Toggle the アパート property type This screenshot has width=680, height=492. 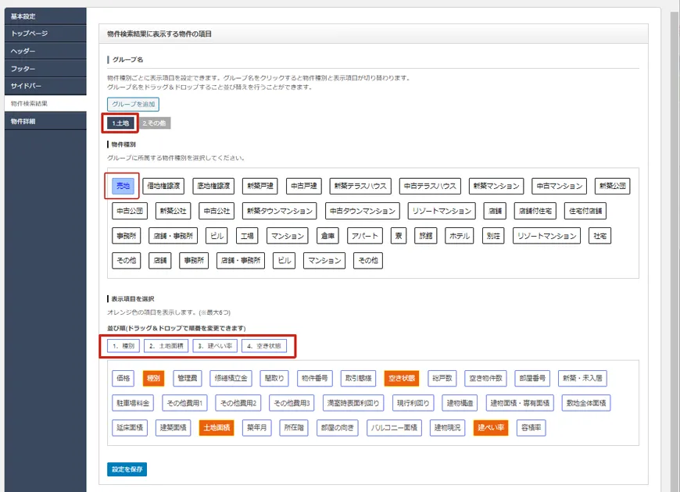point(364,236)
